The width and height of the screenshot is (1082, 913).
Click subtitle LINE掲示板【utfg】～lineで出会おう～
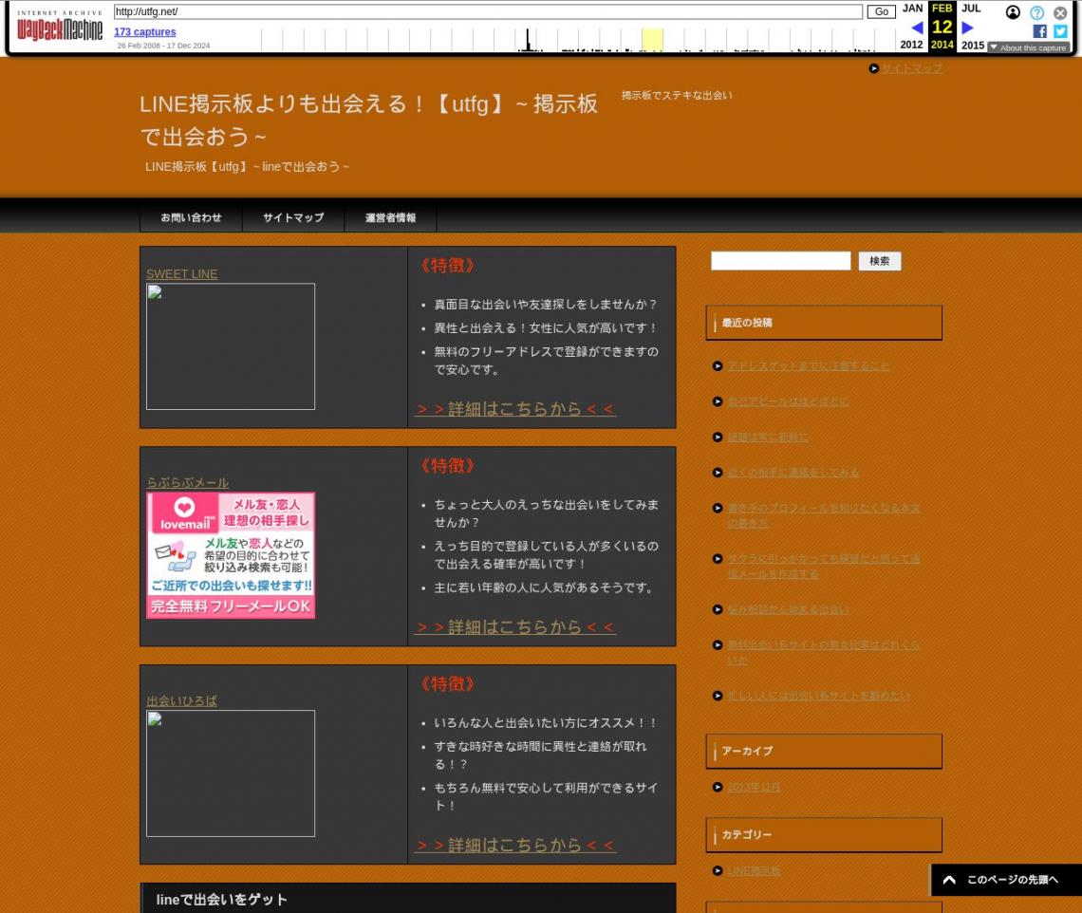247,166
